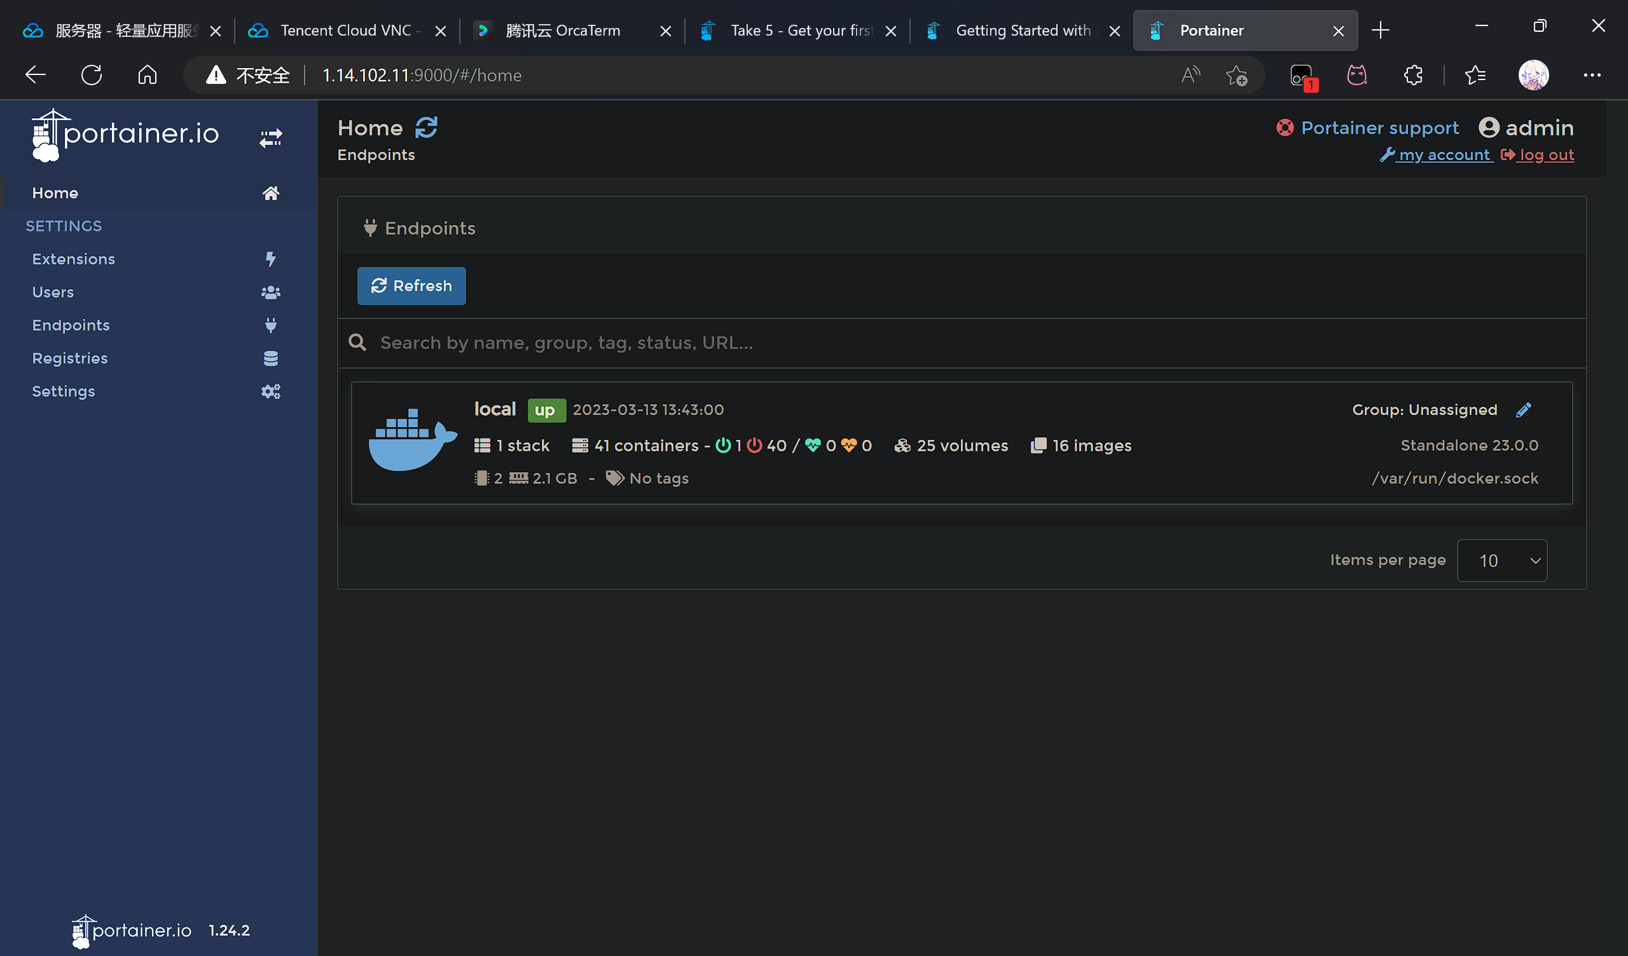Open the browser Extensions puzzle menu
This screenshot has width=1628, height=956.
[x=1413, y=76]
